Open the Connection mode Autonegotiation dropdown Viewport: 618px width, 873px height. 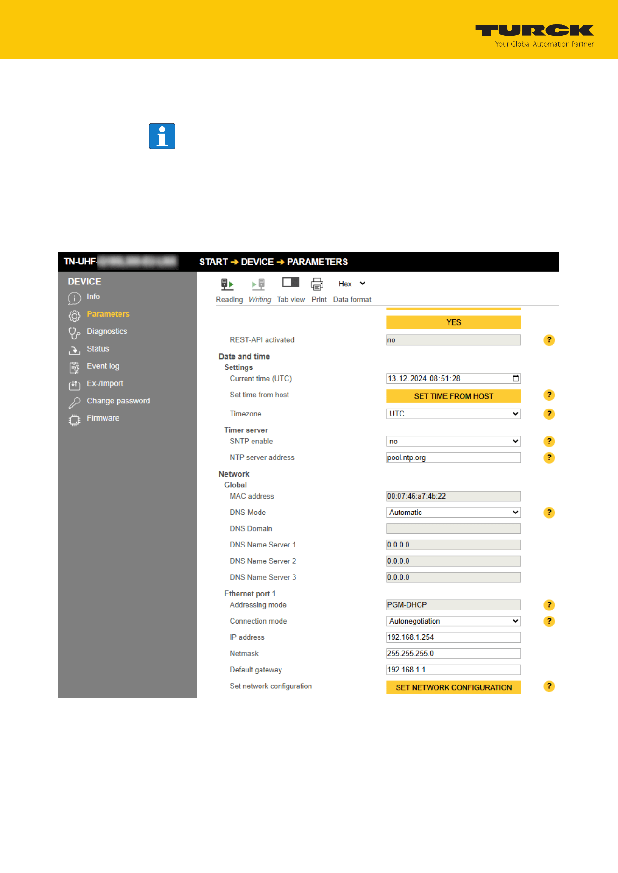click(x=454, y=621)
